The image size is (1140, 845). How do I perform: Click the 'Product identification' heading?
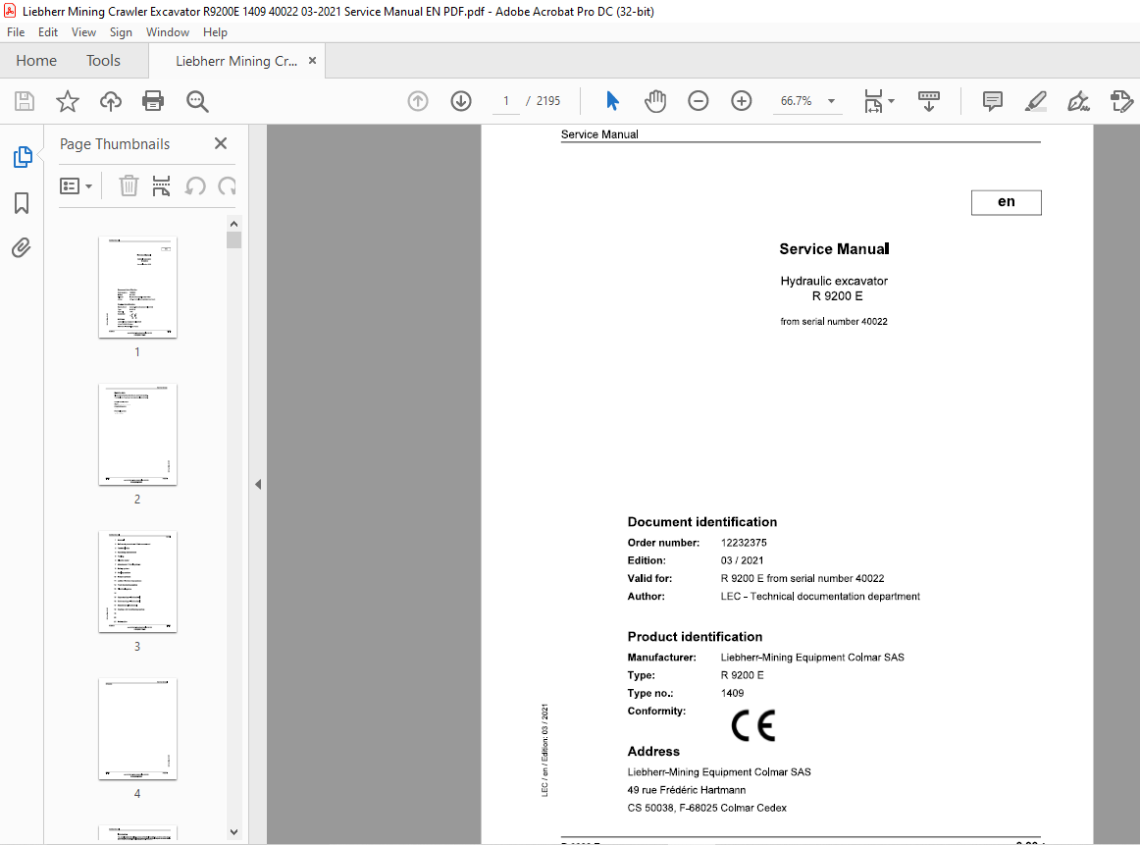tap(695, 636)
